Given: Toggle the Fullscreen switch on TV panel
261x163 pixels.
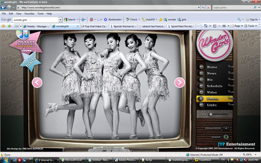Looking at the screenshot, I should click(x=226, y=128).
